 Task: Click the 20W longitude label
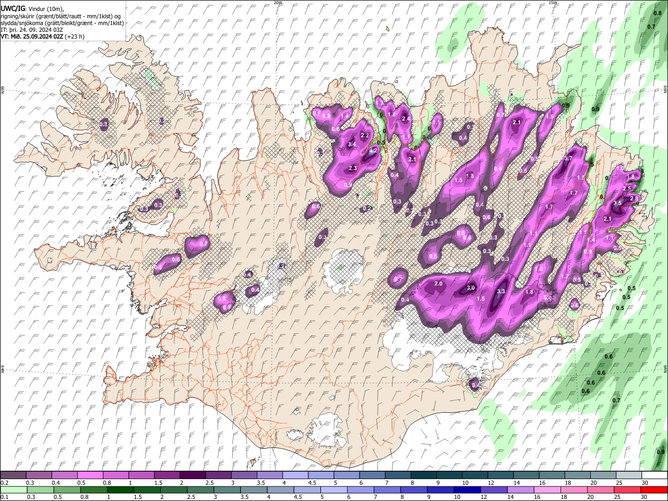pyautogui.click(x=278, y=3)
